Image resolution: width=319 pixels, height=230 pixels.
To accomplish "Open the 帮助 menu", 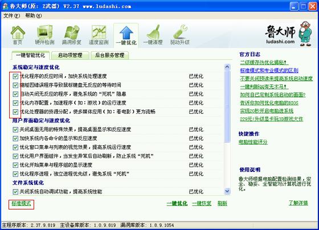I will coord(34,16).
